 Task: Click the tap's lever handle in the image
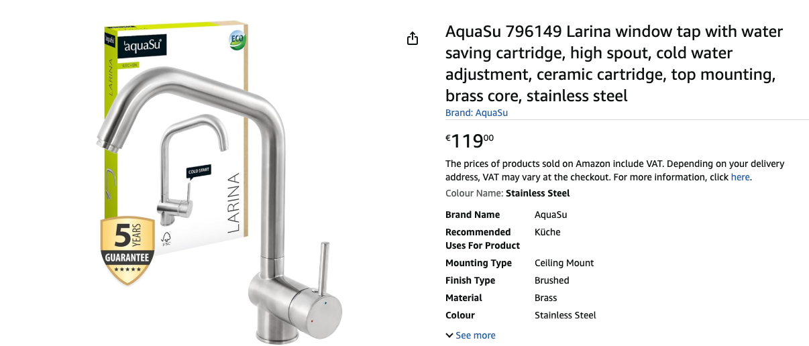[322, 267]
